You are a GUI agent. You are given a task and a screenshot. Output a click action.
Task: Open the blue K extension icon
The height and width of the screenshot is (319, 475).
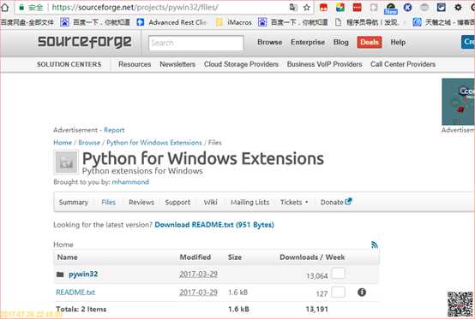pyautogui.click(x=407, y=7)
